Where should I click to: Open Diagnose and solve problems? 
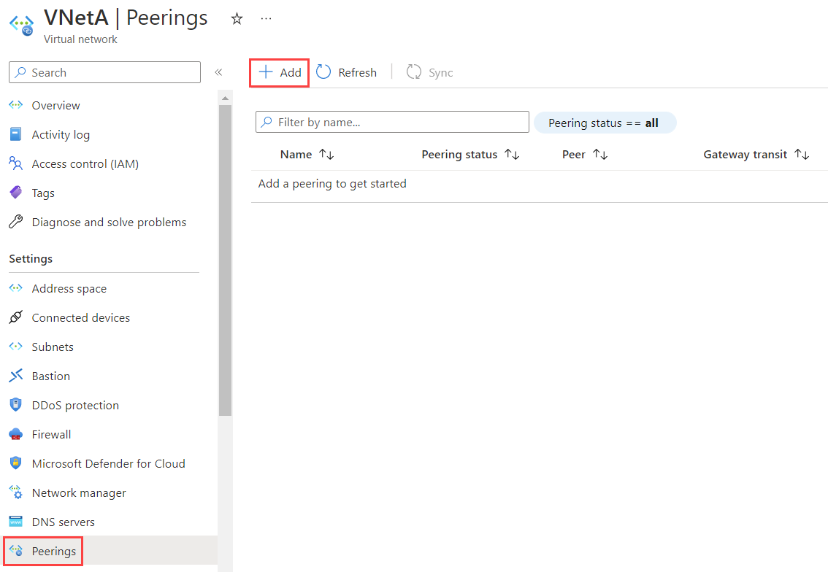109,222
